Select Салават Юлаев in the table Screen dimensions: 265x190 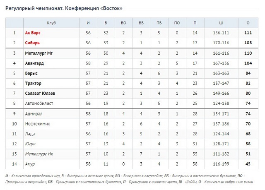click(x=40, y=94)
